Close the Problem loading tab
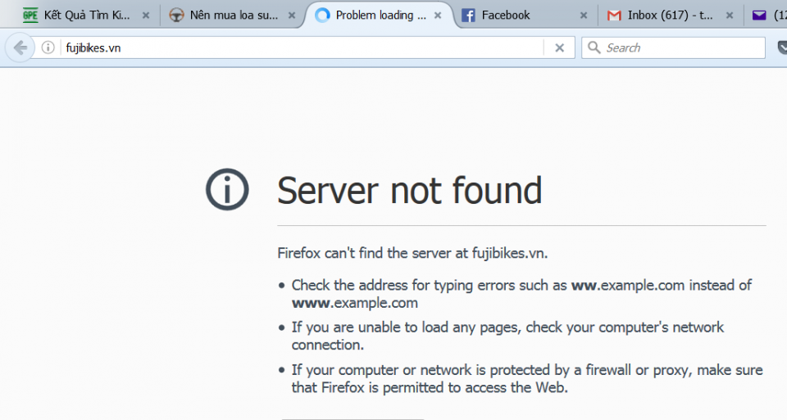787x420 pixels. point(438,15)
